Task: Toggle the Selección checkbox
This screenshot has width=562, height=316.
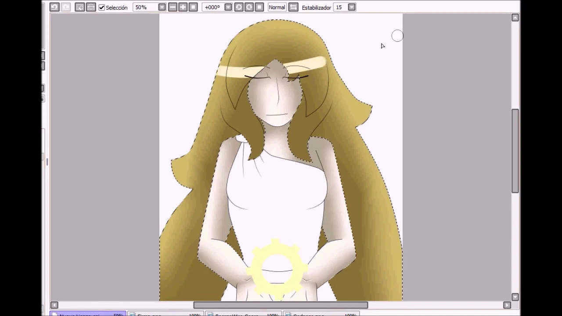Action: pyautogui.click(x=102, y=7)
